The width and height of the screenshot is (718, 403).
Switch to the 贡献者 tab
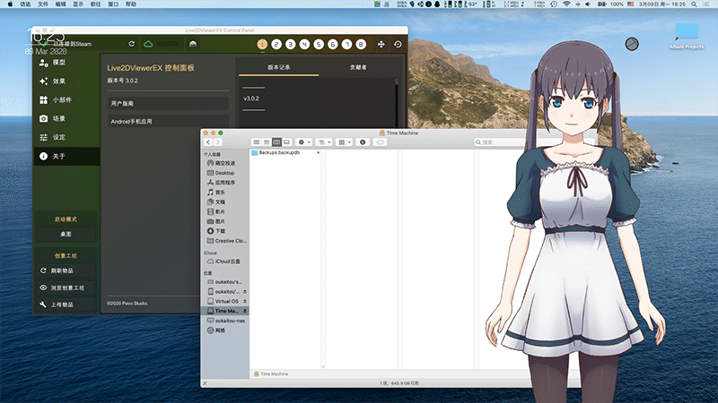click(x=358, y=67)
